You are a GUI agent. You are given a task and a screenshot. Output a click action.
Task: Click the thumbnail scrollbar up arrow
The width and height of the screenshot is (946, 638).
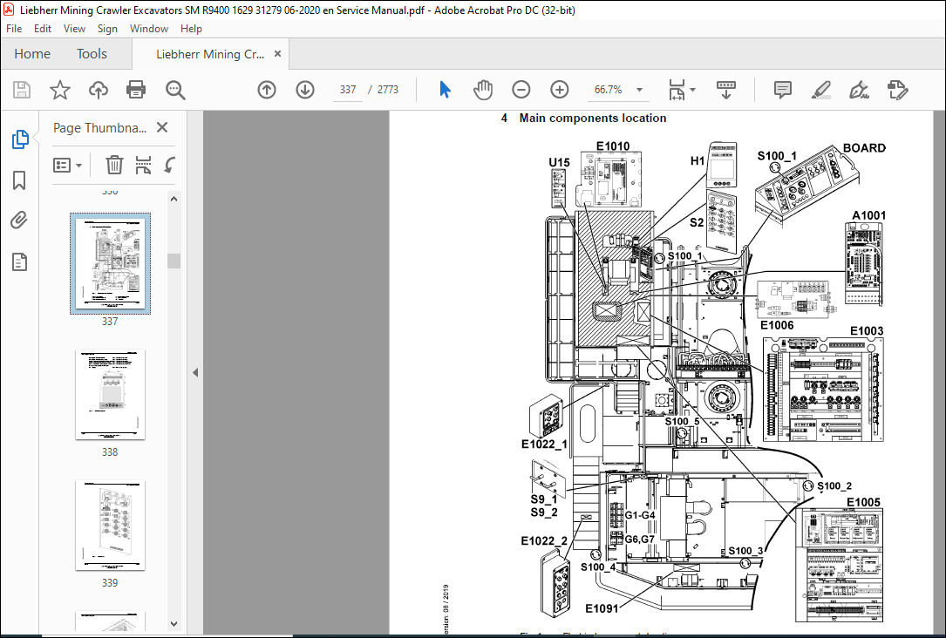(174, 199)
